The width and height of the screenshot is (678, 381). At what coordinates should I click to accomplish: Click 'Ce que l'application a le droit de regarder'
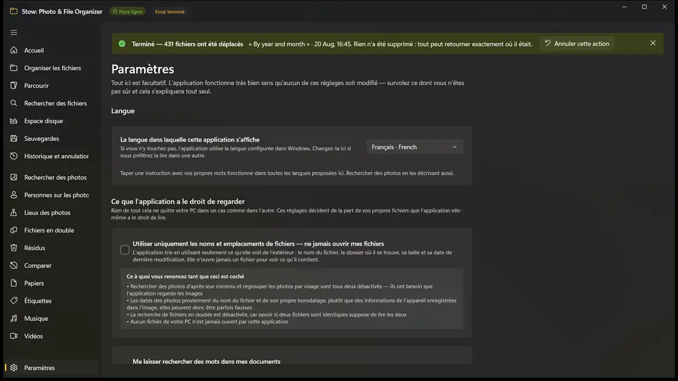[178, 201]
